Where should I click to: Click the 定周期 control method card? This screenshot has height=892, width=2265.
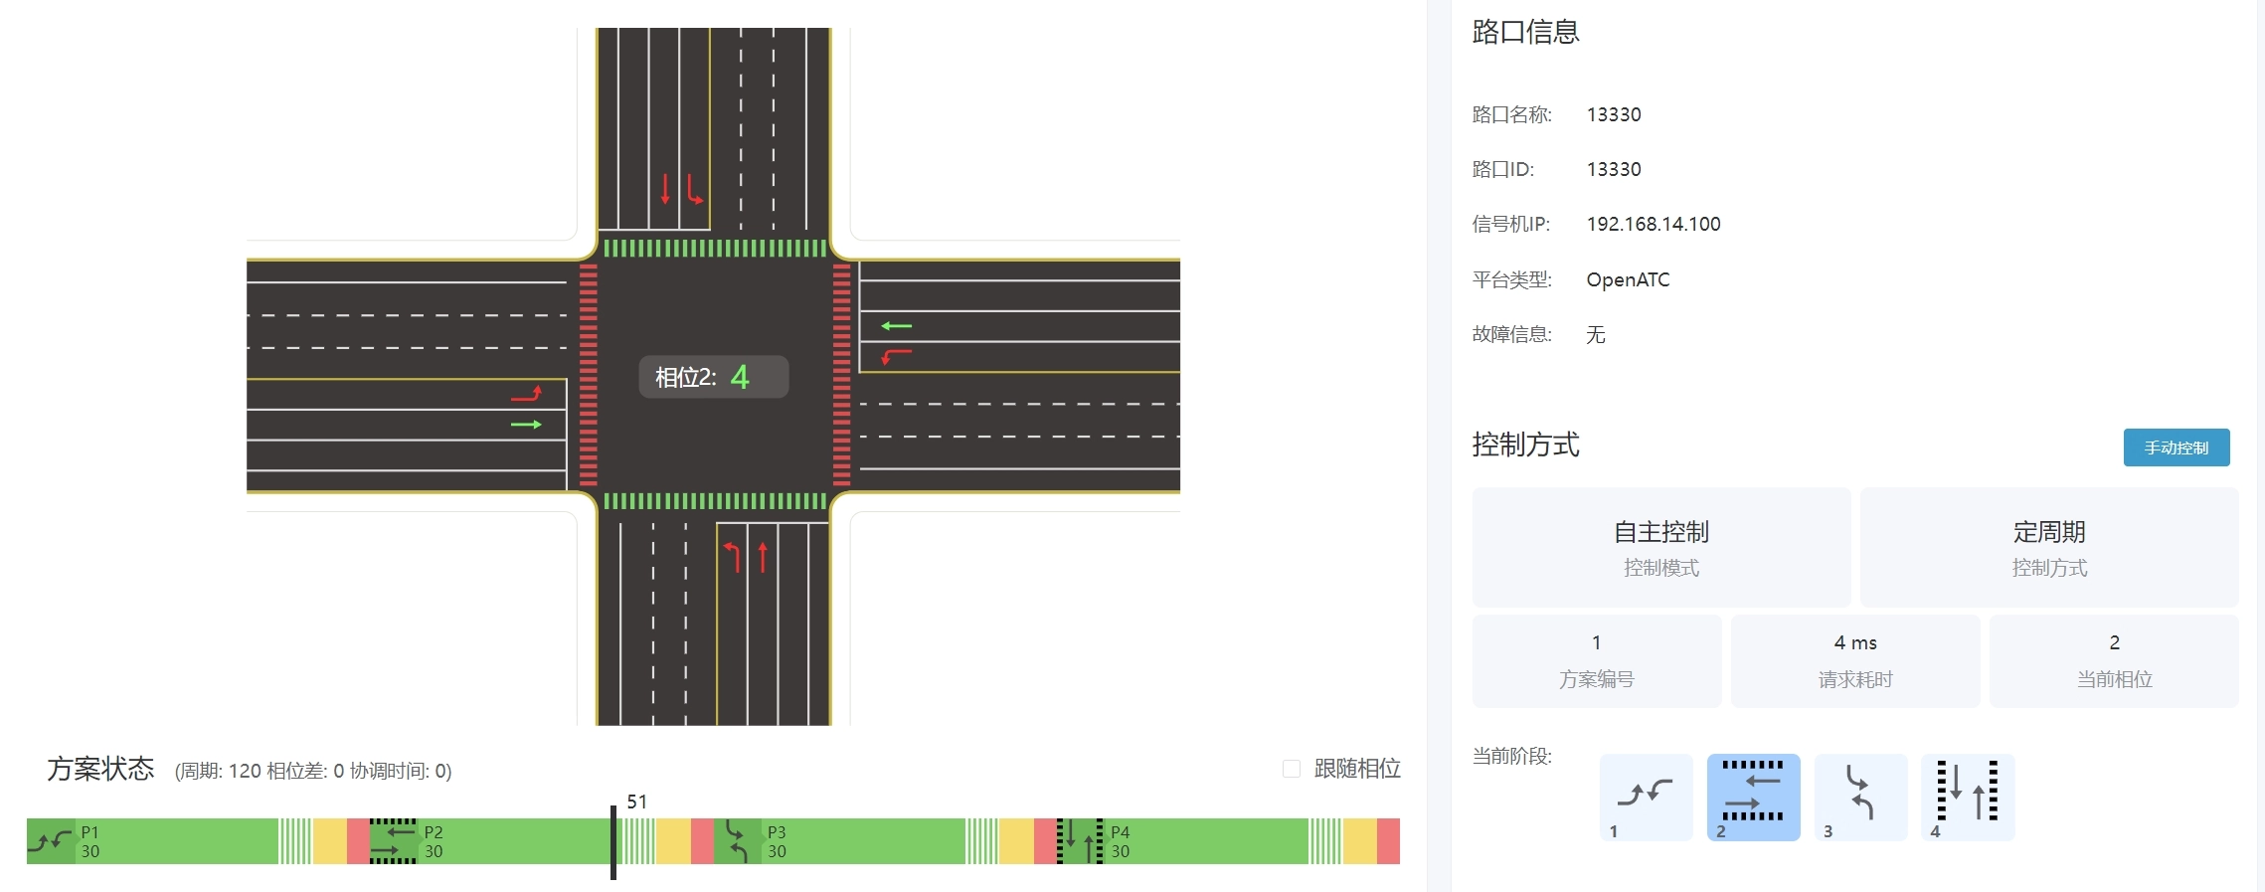pos(2048,547)
